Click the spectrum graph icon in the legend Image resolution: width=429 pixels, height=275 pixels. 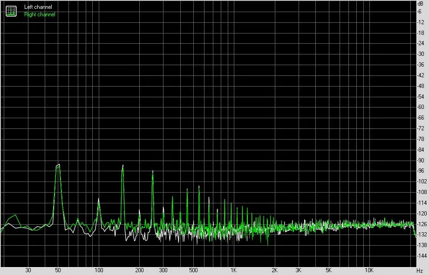coord(11,11)
